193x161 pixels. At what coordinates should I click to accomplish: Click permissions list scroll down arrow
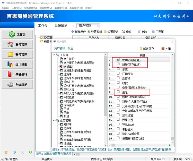coord(173,142)
